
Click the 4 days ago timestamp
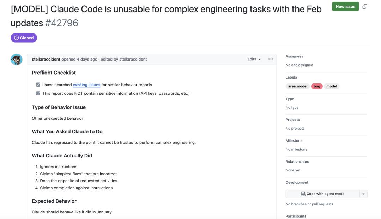tap(87, 59)
